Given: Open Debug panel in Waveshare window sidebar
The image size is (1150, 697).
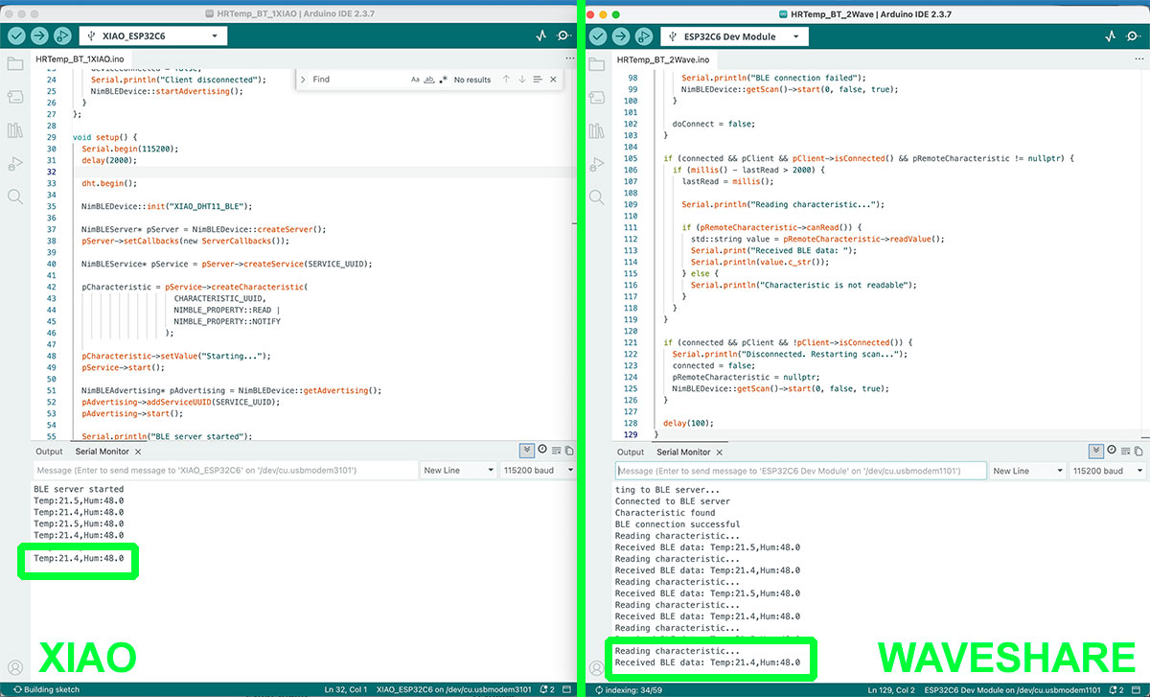Looking at the screenshot, I should click(x=596, y=163).
